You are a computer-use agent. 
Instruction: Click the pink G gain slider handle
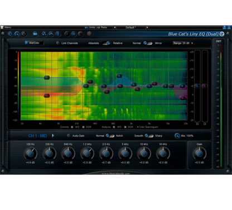[205, 86]
